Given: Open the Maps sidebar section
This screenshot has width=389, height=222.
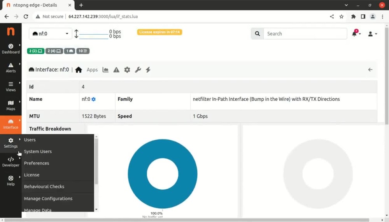Looking at the screenshot, I should (11, 105).
